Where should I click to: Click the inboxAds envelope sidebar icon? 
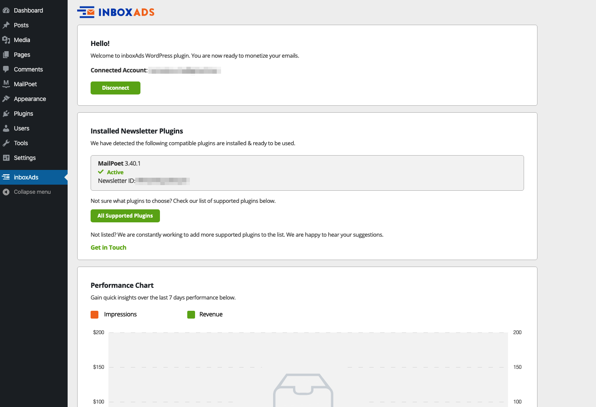click(6, 177)
